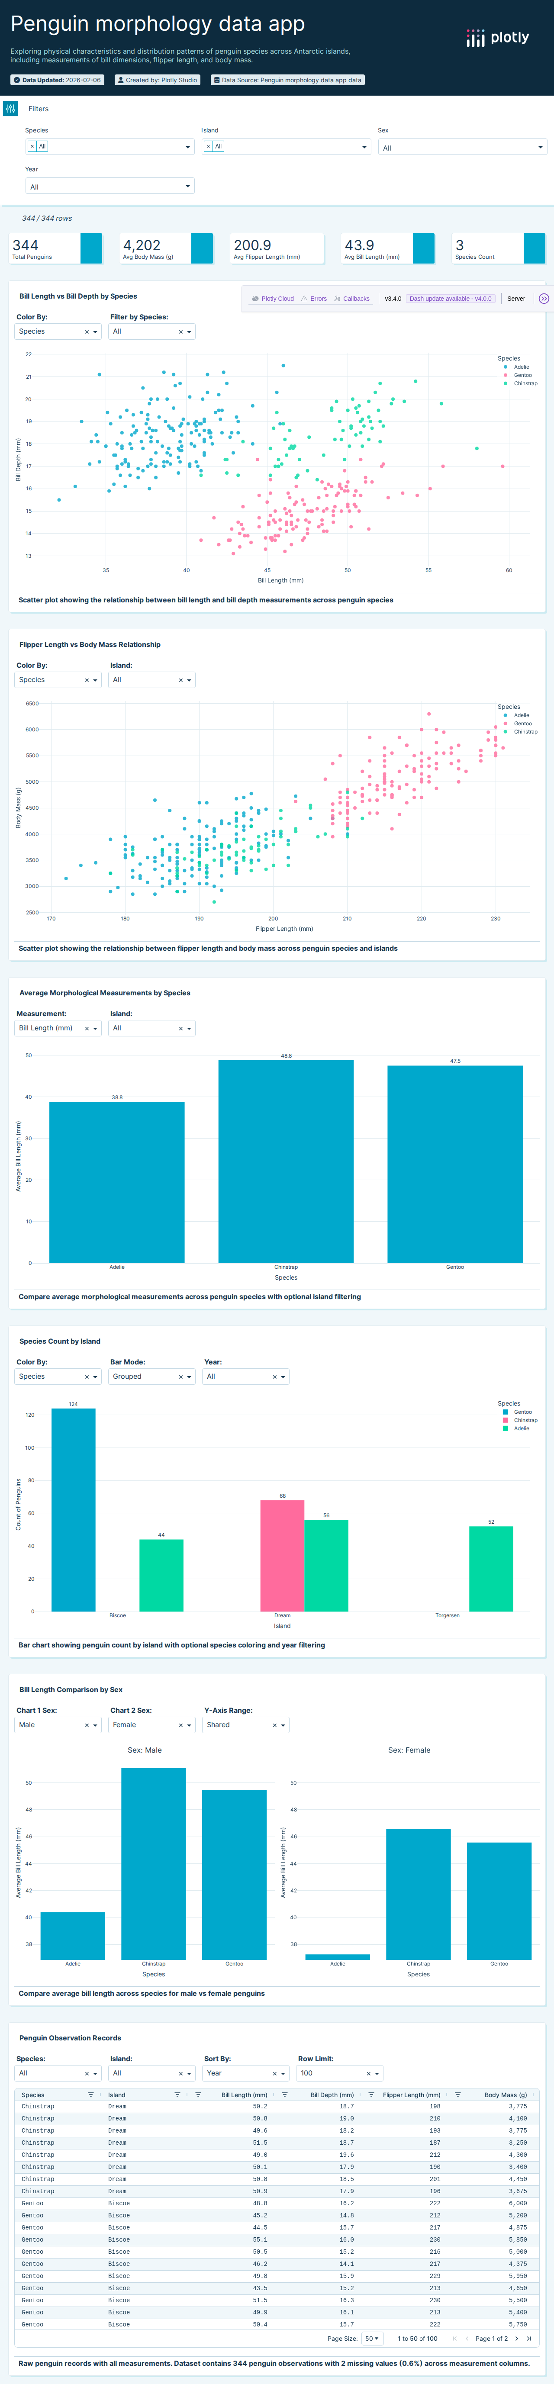This screenshot has height=2384, width=554.
Task: Toggle Gentoo in Species Count legend
Action: (x=518, y=1412)
